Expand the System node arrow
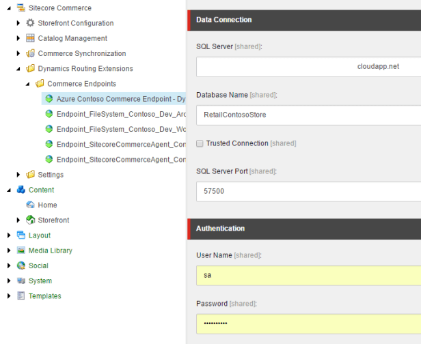Viewport: 421px width, 344px height. (x=9, y=281)
